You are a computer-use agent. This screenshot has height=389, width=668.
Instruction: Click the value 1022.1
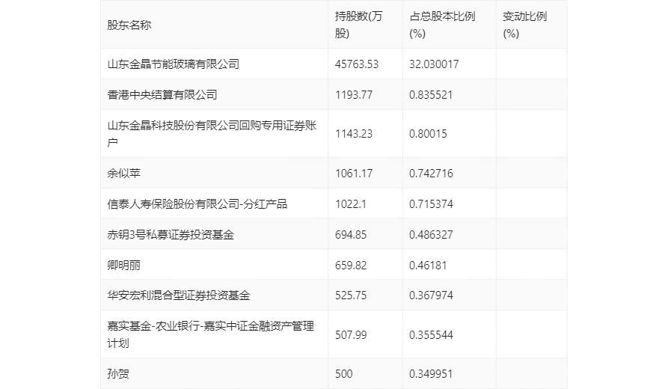[x=351, y=204]
